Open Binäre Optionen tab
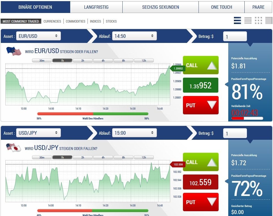 (x=35, y=7)
